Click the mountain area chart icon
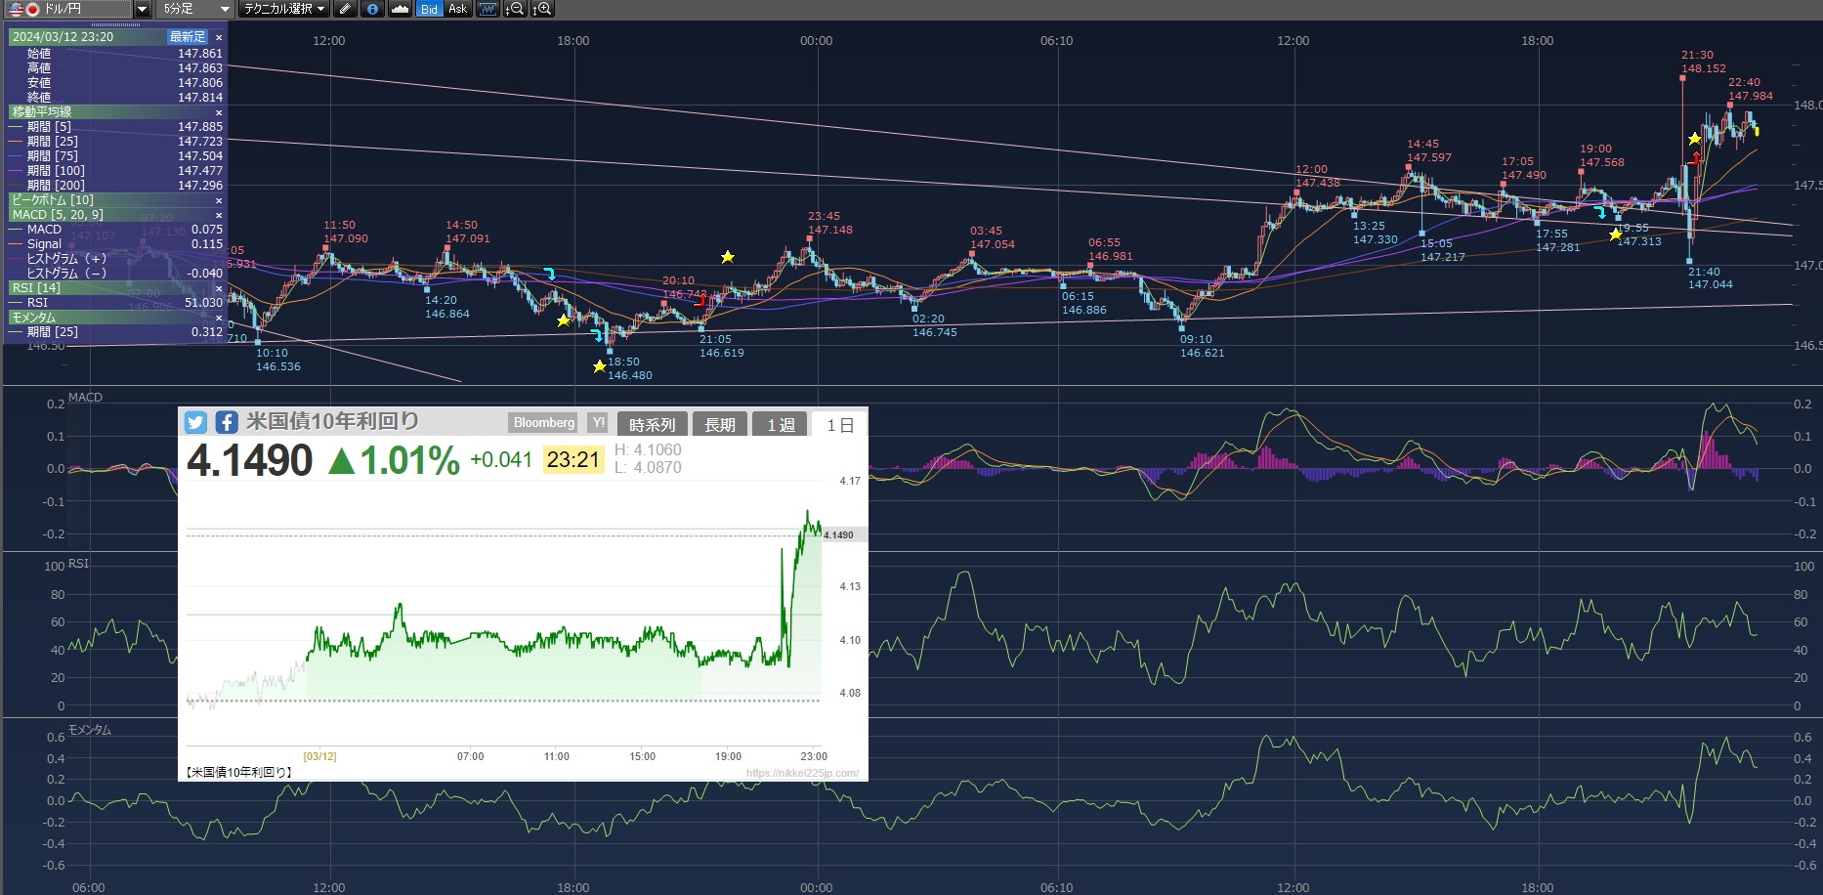Screen dimensions: 1823x895 pyautogui.click(x=400, y=9)
